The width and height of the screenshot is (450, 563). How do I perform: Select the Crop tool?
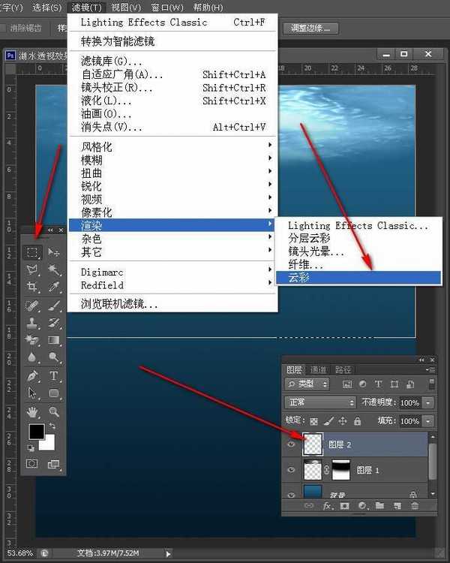(x=32, y=287)
